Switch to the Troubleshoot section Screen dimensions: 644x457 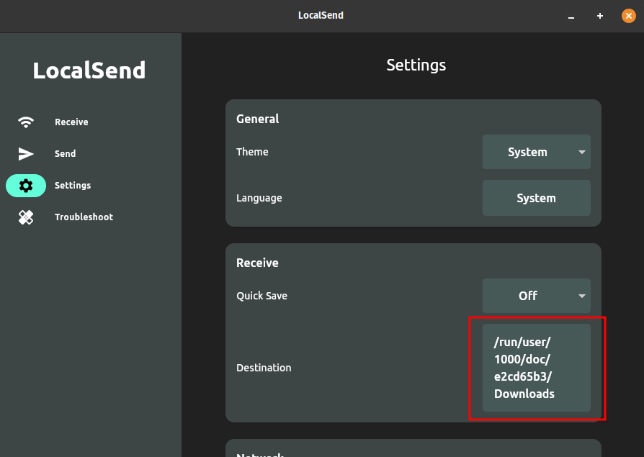tap(84, 217)
